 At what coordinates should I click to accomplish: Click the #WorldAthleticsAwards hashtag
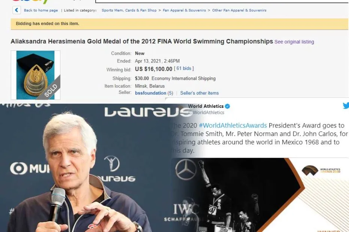[x=233, y=125]
